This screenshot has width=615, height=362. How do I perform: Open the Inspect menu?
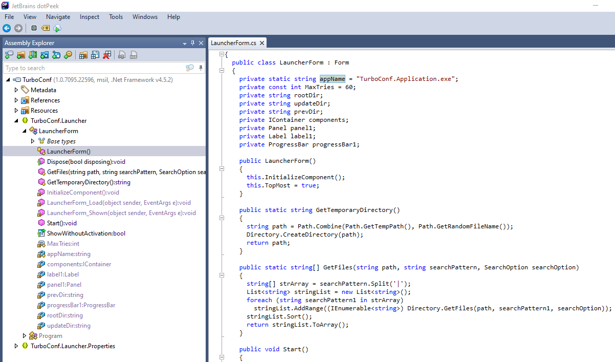90,17
